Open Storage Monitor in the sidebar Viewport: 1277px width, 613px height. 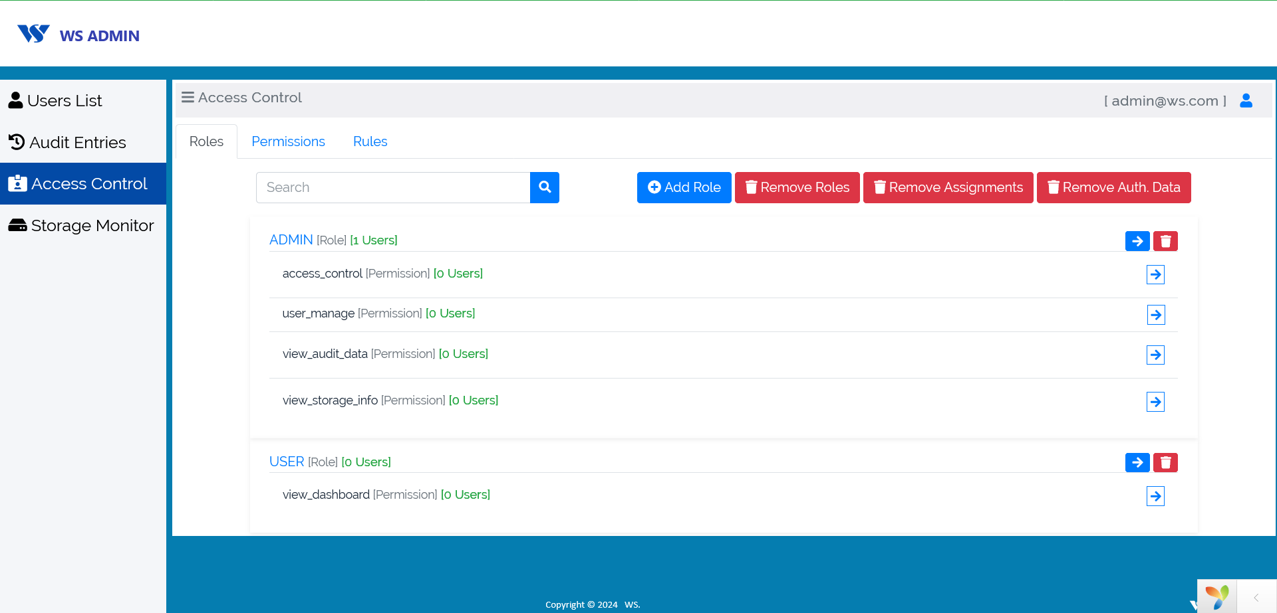(x=82, y=226)
